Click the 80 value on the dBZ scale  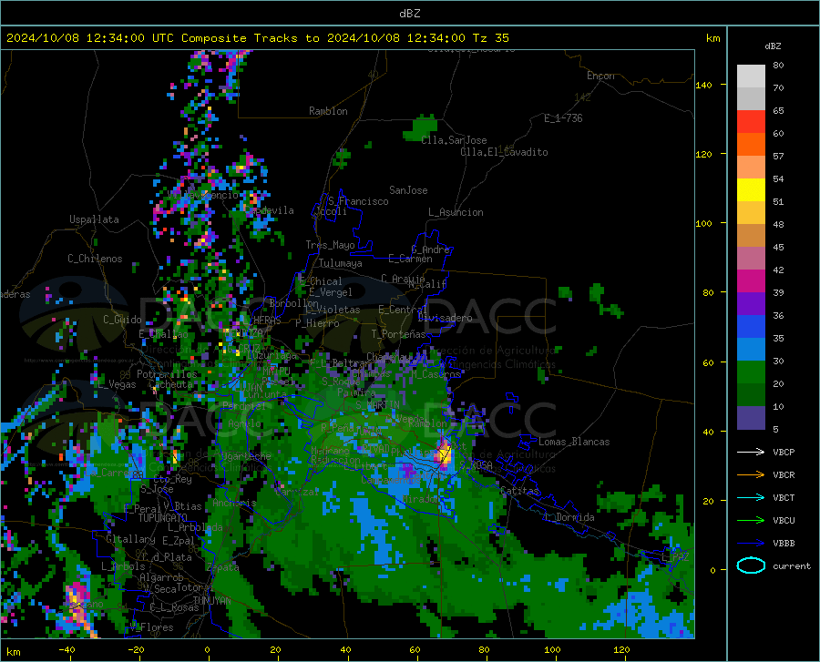coord(778,66)
